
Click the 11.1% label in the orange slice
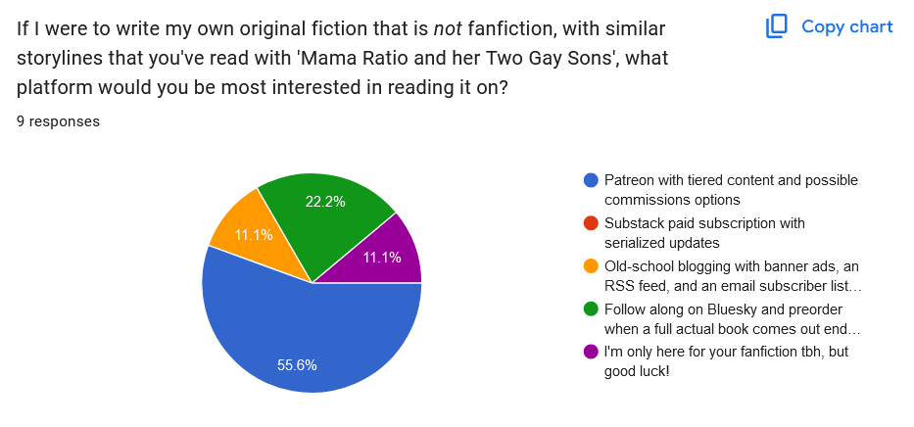pyautogui.click(x=252, y=234)
